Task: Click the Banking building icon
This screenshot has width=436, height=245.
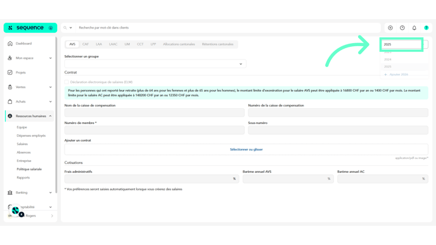Action: tap(10, 192)
